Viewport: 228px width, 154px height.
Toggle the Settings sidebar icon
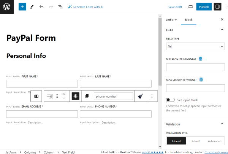[217, 7]
